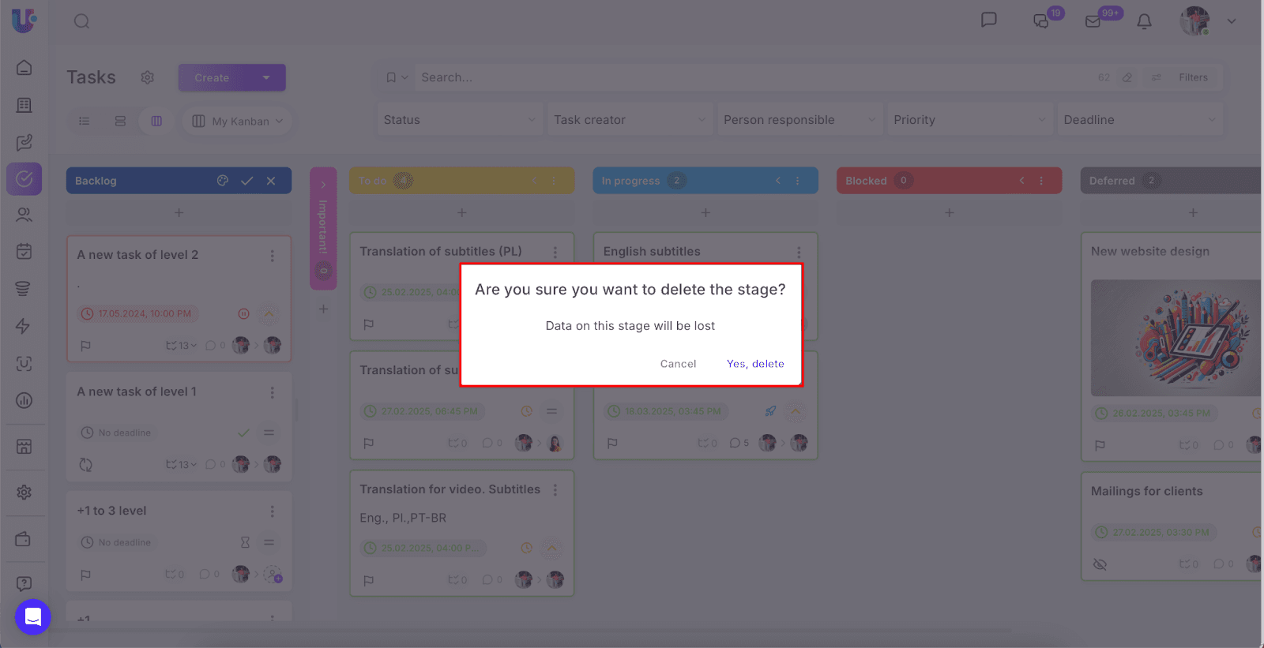Expand the My Kanban dropdown
Screen dimensions: 1264x648
click(239, 121)
